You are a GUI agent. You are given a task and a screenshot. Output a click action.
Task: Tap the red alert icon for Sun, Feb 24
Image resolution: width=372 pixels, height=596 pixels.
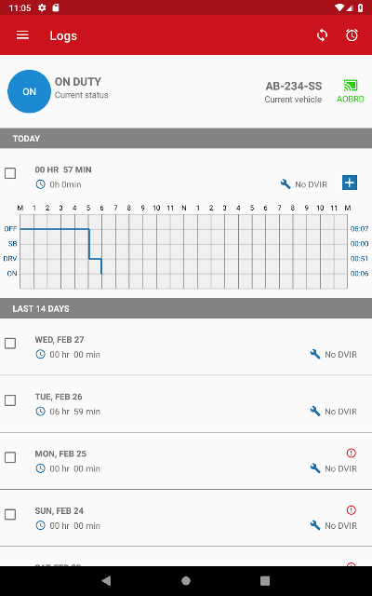point(352,509)
